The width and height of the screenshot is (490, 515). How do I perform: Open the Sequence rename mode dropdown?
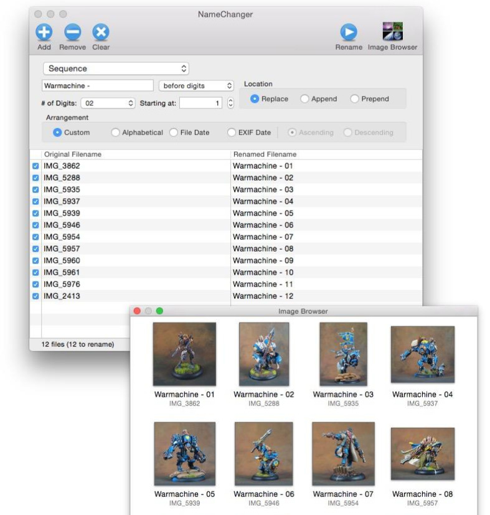116,69
